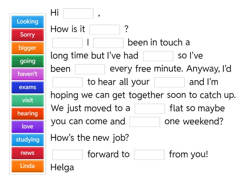Choose the "studying" word tile
This screenshot has height=188, width=250.
coord(27,140)
